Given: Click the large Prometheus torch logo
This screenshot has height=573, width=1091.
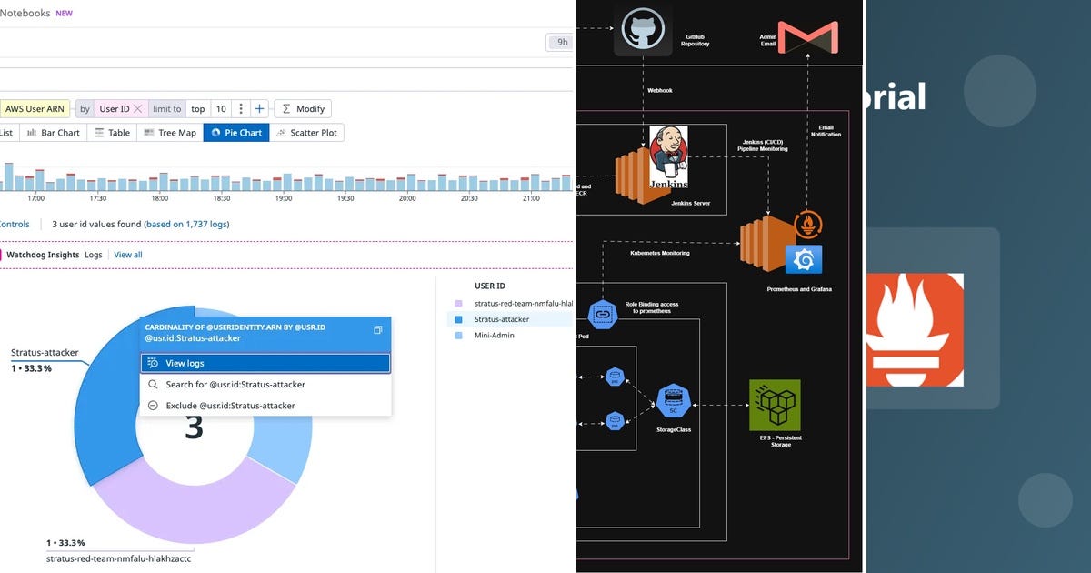Looking at the screenshot, I should (x=914, y=329).
